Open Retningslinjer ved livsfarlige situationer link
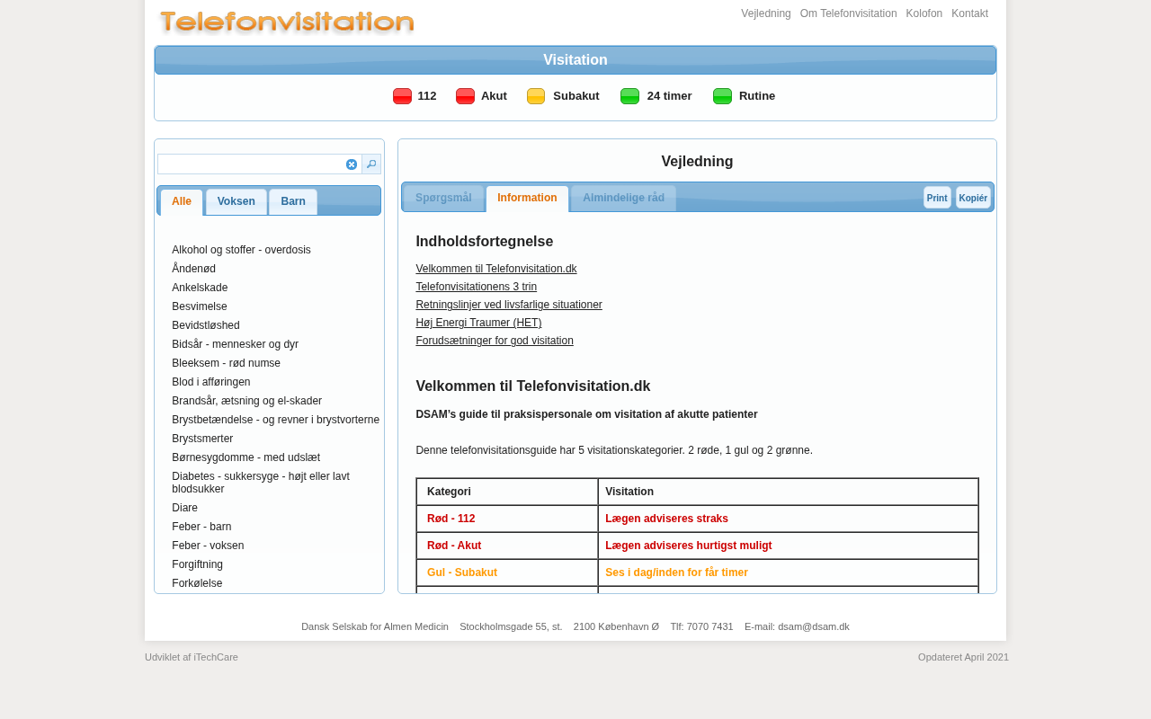This screenshot has width=1151, height=719. [509, 305]
